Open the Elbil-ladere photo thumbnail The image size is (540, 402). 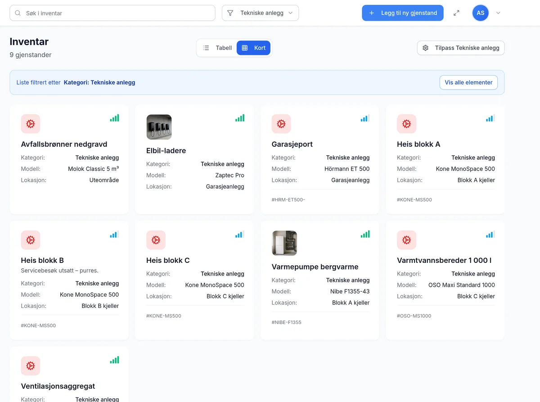(x=159, y=127)
